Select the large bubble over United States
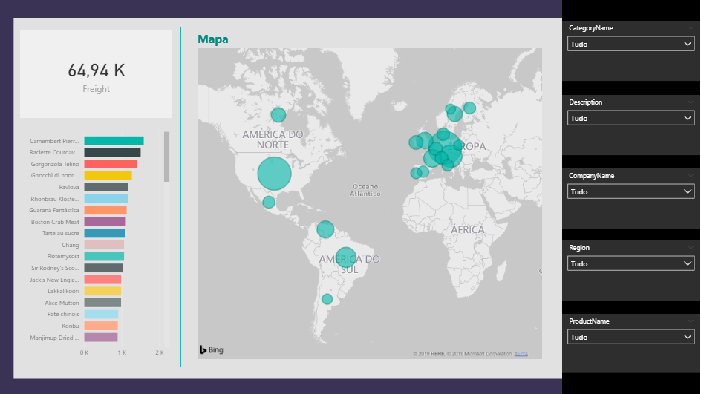The height and width of the screenshot is (394, 701). [x=274, y=173]
